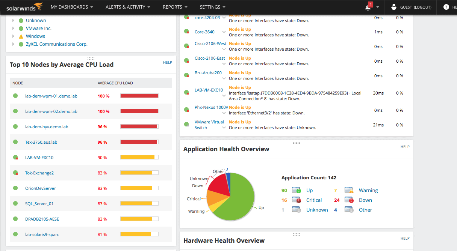This screenshot has width=457, height=251.
Task: Click the Up applications status icon
Action: 297,190
